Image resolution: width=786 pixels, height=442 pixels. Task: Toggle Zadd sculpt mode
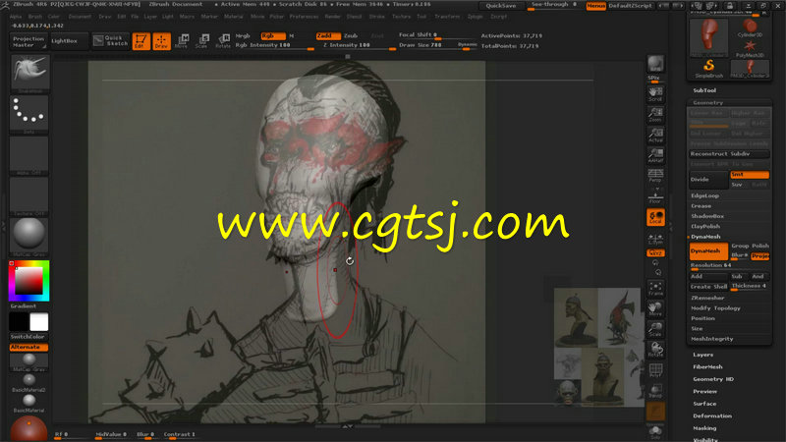point(328,36)
